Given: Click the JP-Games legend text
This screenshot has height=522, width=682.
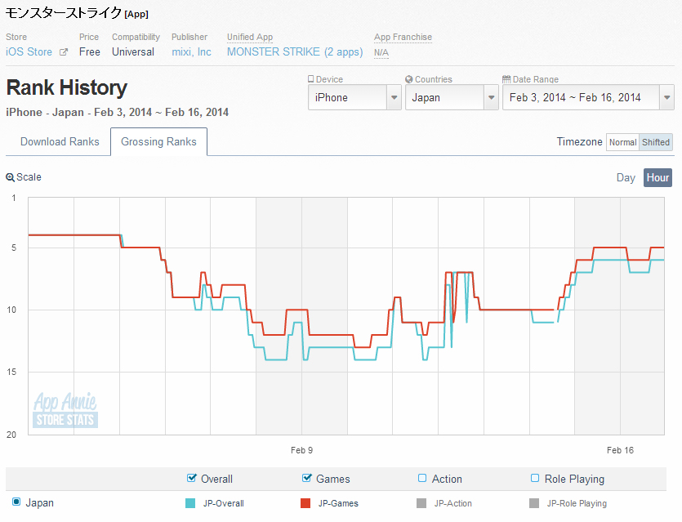Looking at the screenshot, I should 338,503.
